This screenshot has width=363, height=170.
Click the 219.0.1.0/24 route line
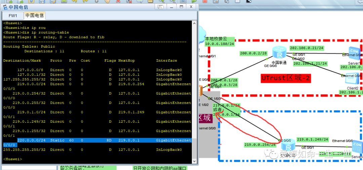click(97, 114)
